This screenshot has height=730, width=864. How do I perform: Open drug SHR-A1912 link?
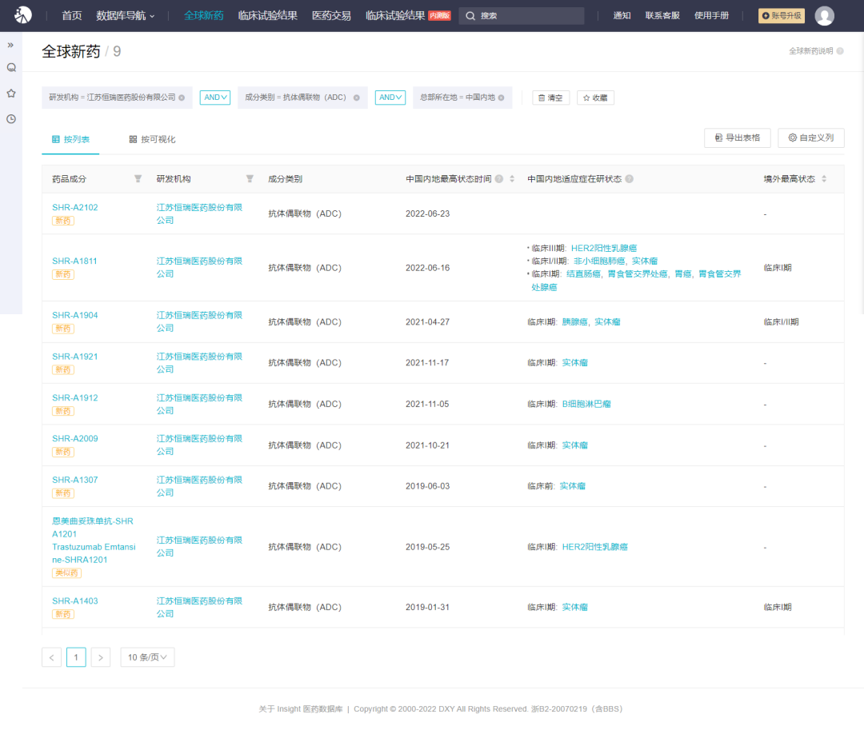click(x=75, y=397)
